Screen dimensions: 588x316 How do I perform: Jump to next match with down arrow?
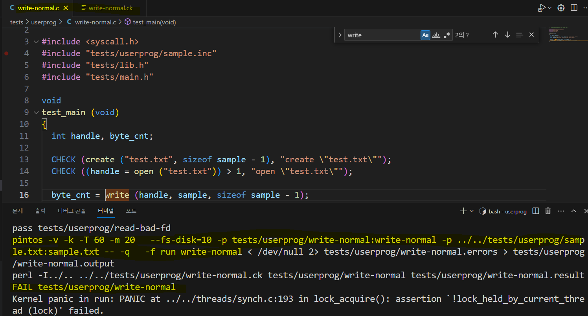pos(507,35)
